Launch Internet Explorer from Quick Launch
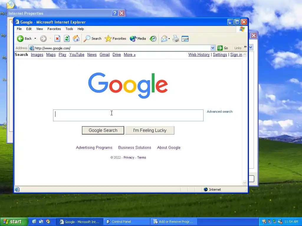302x226 pixels. pyautogui.click(x=34, y=222)
